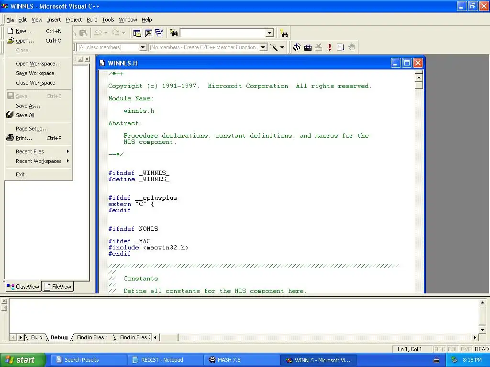Open the Build menu
The image size is (490, 367).
[92, 20]
